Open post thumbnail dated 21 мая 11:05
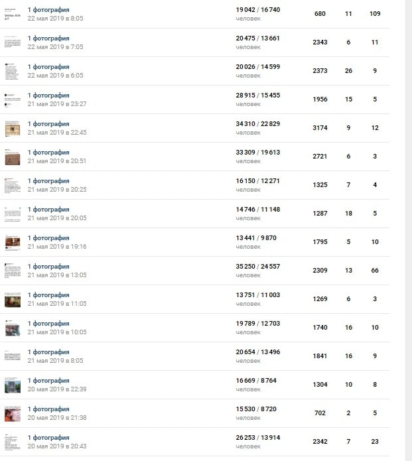The width and height of the screenshot is (412, 461). (12, 299)
